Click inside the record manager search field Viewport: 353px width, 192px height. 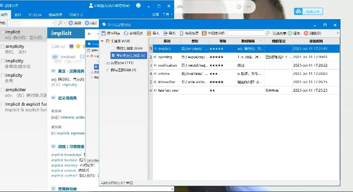point(245,33)
